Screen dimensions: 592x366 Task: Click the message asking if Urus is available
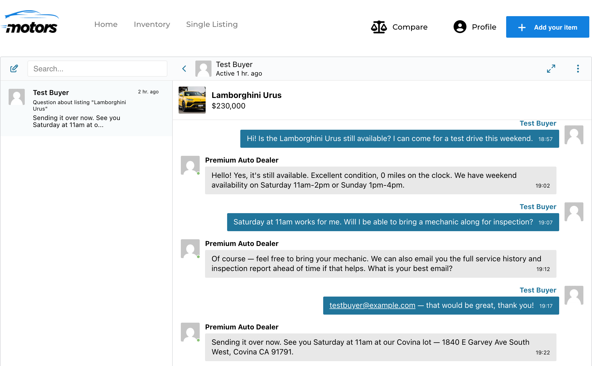click(400, 139)
